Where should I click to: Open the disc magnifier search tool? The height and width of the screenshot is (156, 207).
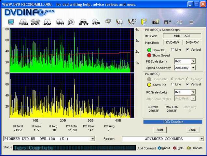pyautogui.click(x=71, y=22)
